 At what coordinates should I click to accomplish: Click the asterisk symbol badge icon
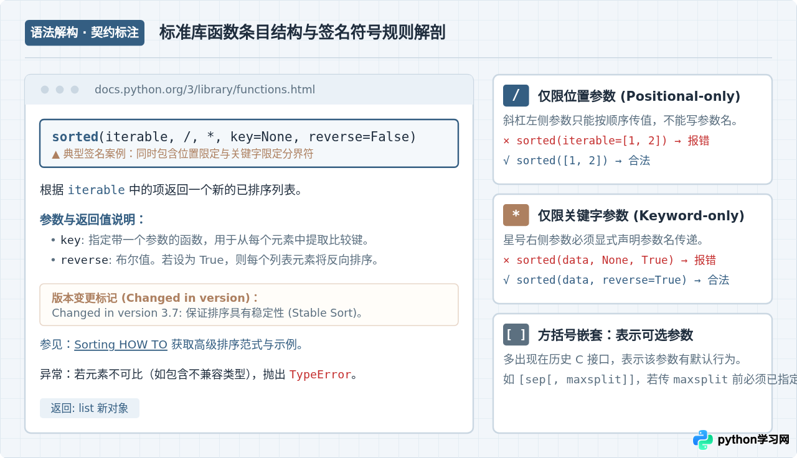[x=516, y=215]
